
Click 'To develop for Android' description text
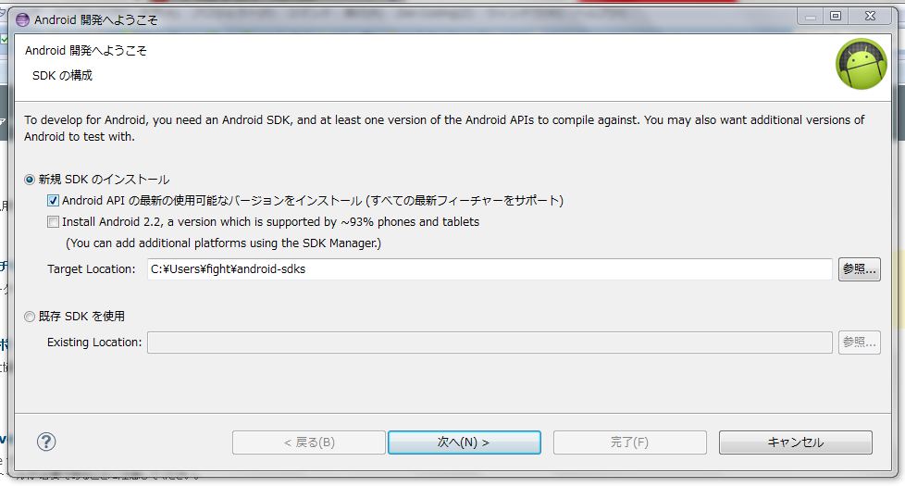444,128
